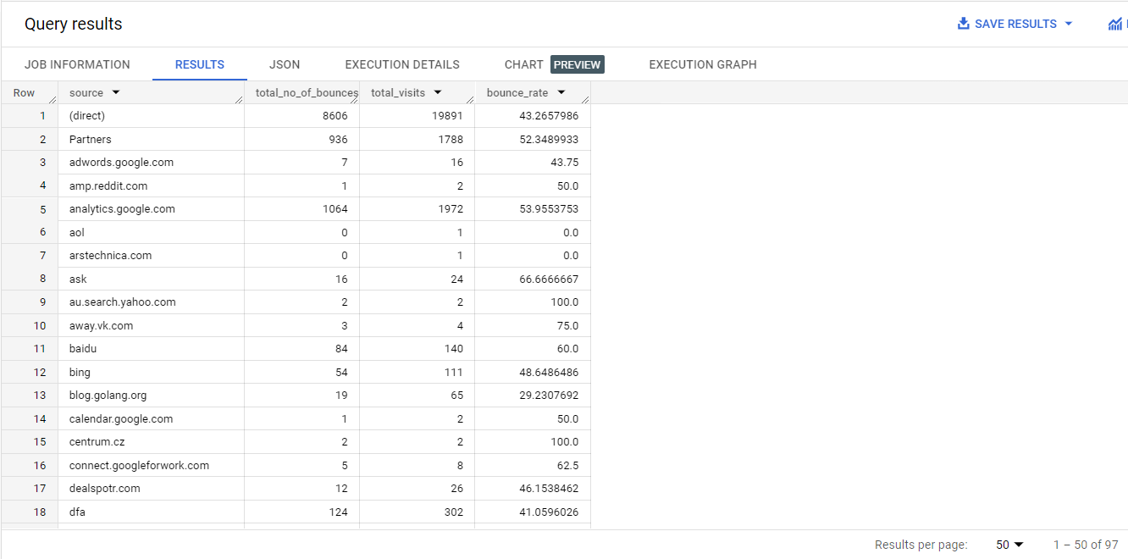The height and width of the screenshot is (559, 1128).
Task: Click the analytics.google.com source cell
Action: (x=121, y=208)
